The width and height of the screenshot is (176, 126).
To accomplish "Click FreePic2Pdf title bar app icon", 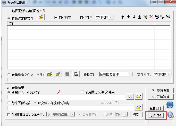I will [x=4, y=3].
